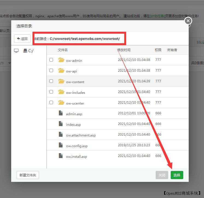Click the ow-admin folder icon
This screenshot has width=204, height=198.
(61, 60)
